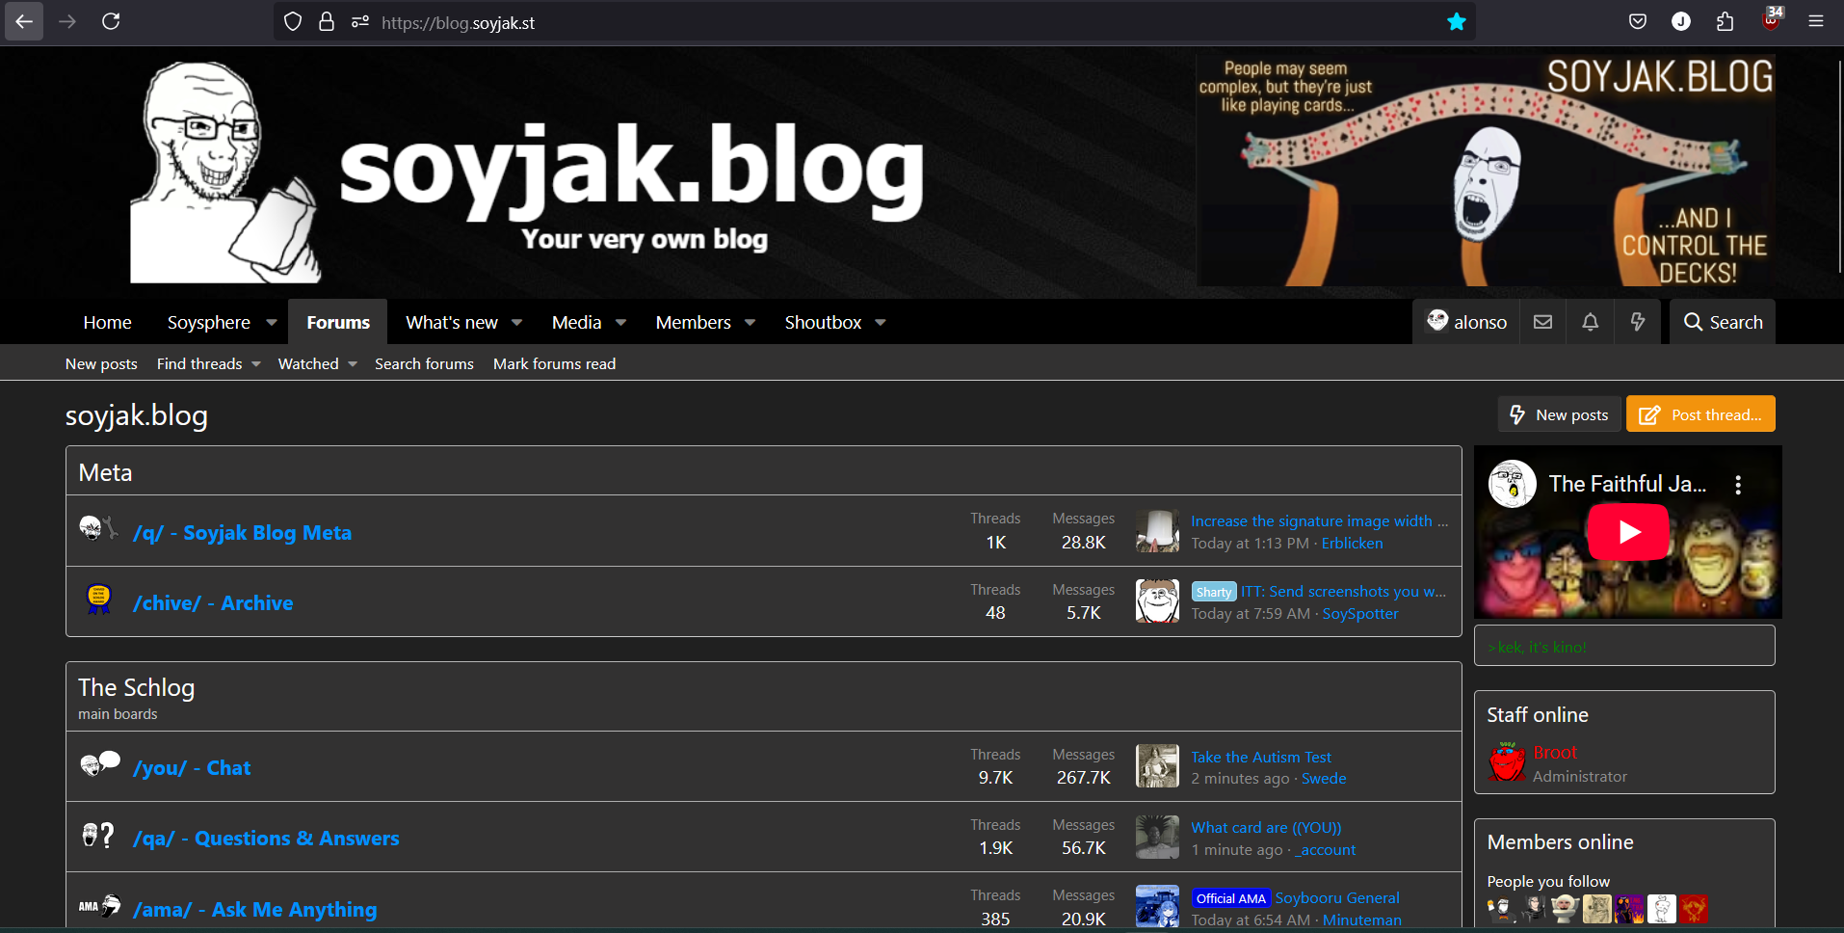Open 'Take the Autism Test' thread

[x=1261, y=758]
